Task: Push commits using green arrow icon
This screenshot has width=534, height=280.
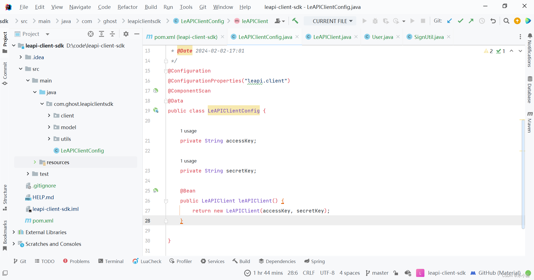Action: click(471, 21)
